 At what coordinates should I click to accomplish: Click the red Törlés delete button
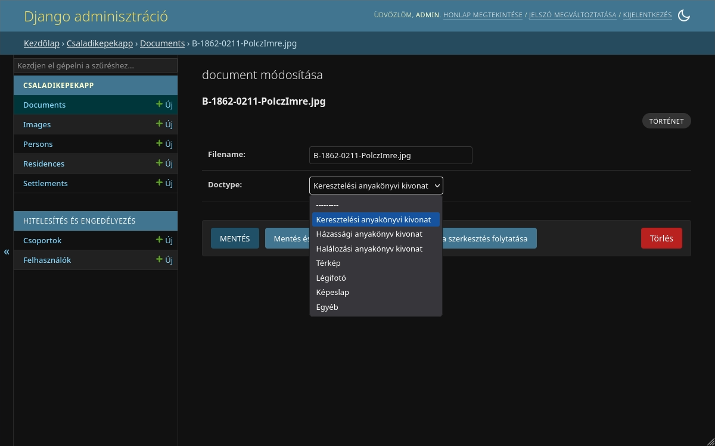pos(661,238)
